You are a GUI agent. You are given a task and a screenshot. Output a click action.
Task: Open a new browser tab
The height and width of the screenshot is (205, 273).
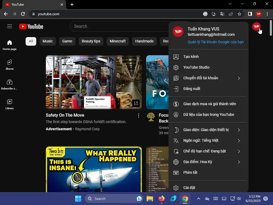(72, 5)
